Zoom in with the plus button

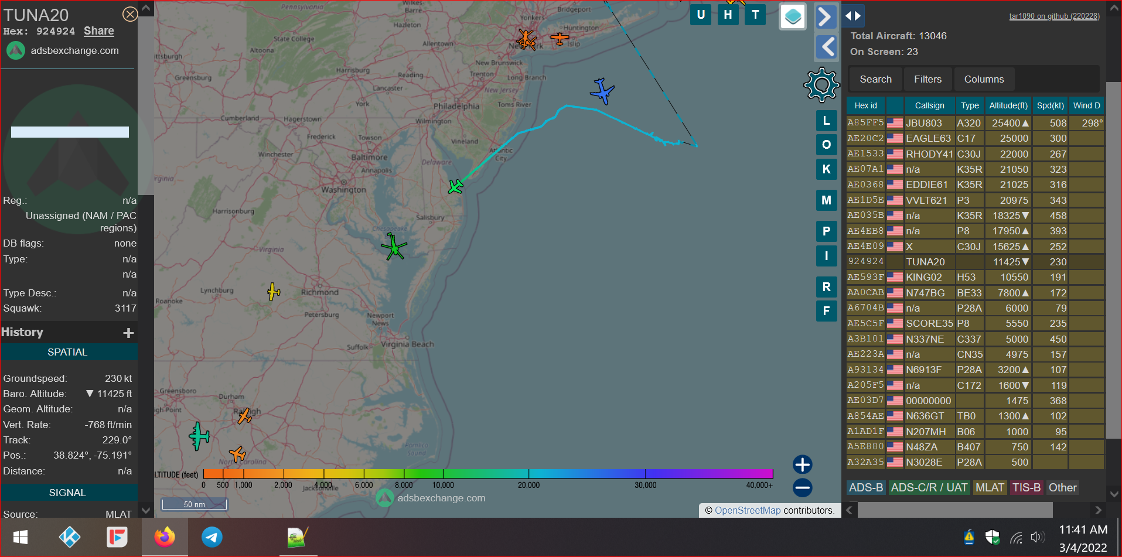[802, 464]
